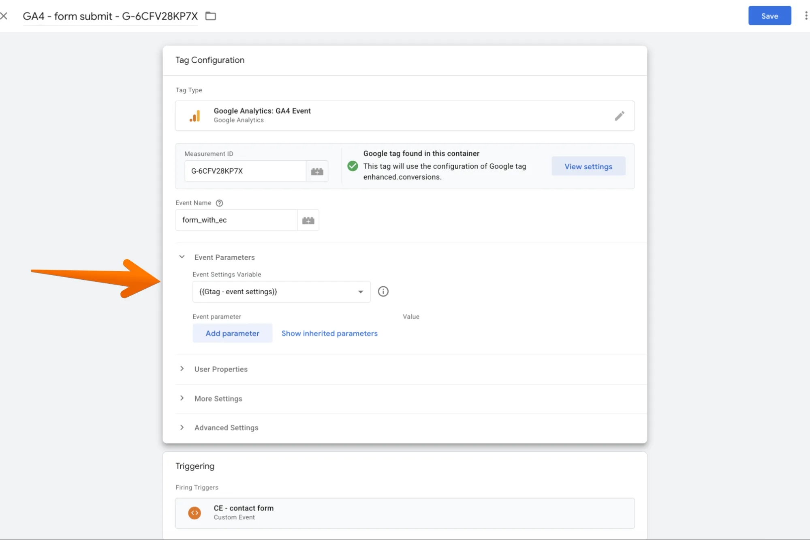Rename tag title GA4 - form submit

[110, 16]
